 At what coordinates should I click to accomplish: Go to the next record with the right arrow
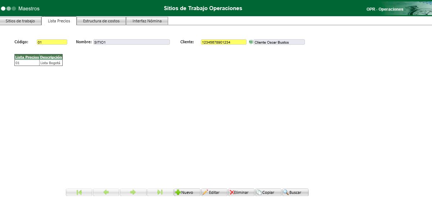[133, 192]
